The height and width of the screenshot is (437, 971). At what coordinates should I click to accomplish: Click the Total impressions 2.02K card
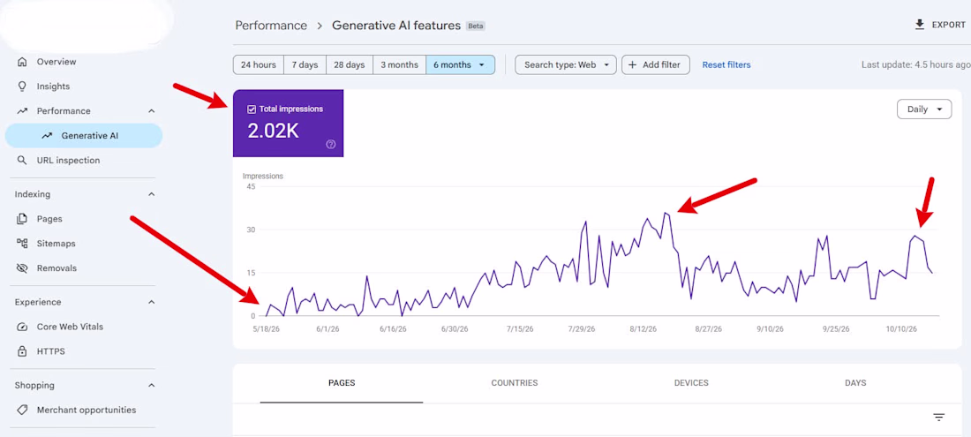(x=289, y=124)
